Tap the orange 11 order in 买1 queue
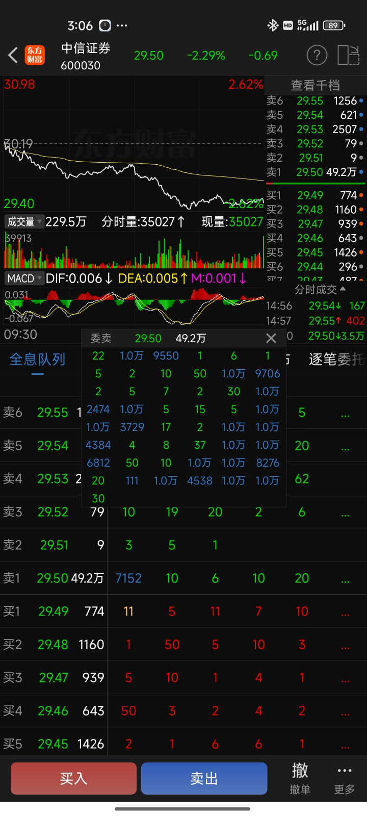The width and height of the screenshot is (367, 816). pos(128,611)
